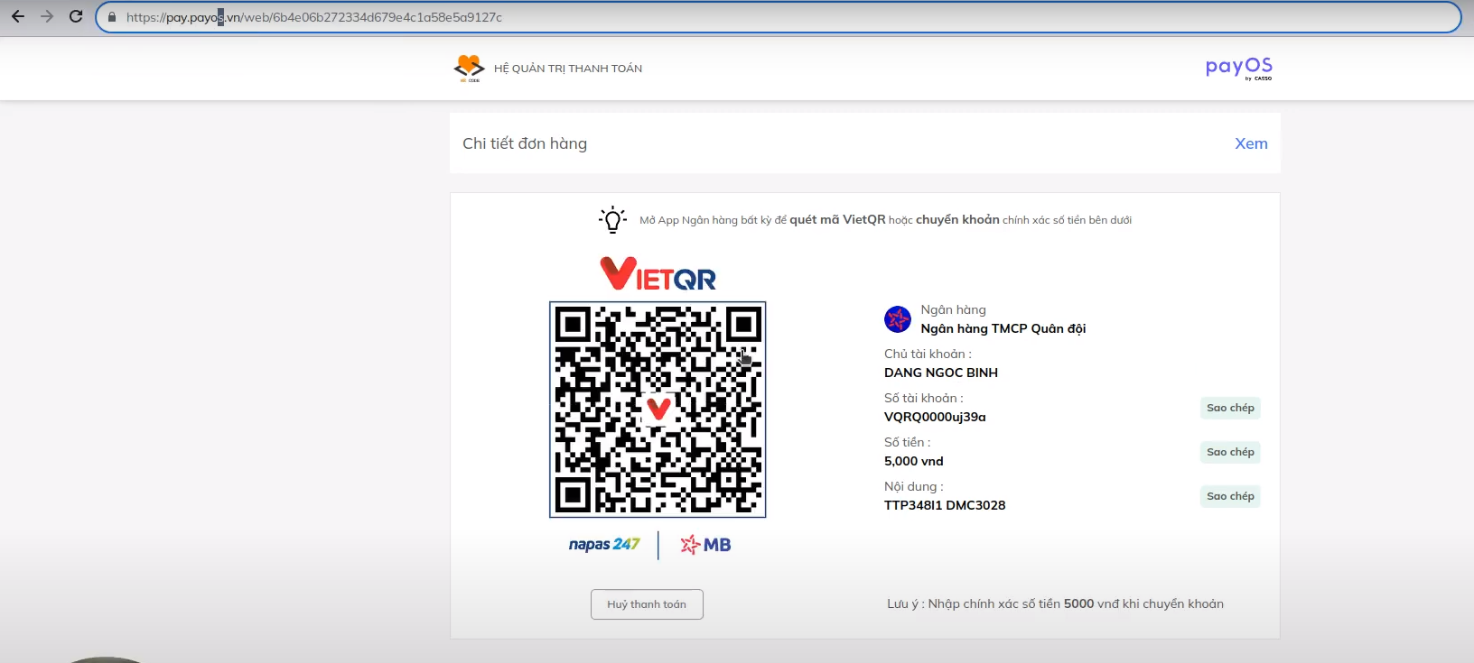The width and height of the screenshot is (1474, 663).
Task: Click the payOS logo in header
Action: pos(1238,68)
